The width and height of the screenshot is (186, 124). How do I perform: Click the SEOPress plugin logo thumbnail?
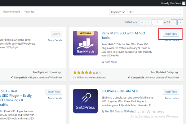(x=86, y=101)
